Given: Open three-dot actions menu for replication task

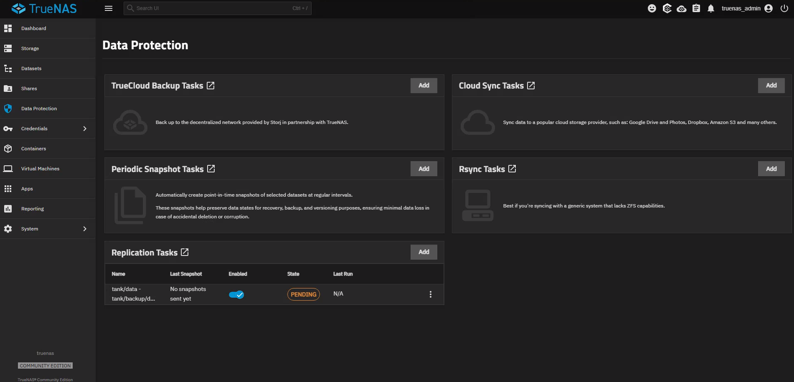Looking at the screenshot, I should point(431,294).
